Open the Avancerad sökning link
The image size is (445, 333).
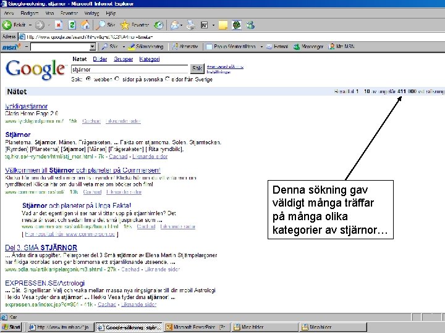[x=225, y=67]
